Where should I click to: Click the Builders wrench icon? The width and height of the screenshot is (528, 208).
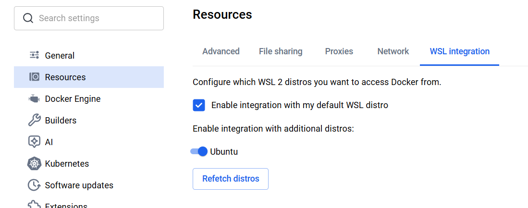(x=34, y=120)
